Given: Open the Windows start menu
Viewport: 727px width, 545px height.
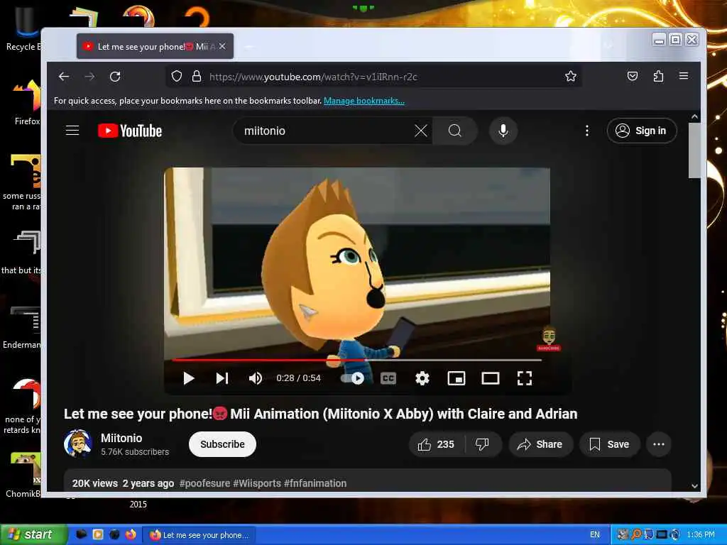Looking at the screenshot, I should (33, 534).
